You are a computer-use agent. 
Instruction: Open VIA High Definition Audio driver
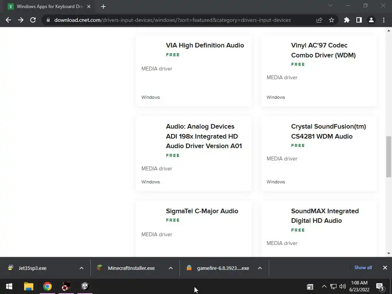pos(205,45)
